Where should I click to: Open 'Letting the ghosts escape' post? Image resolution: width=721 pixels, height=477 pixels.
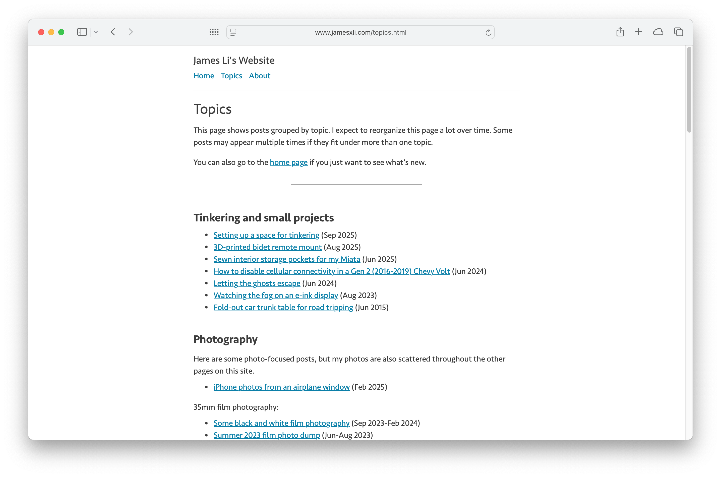(x=257, y=283)
